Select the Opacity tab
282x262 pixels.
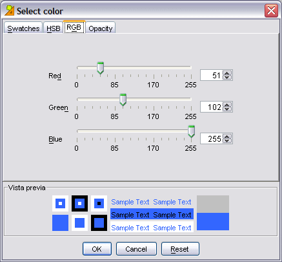tap(101, 28)
